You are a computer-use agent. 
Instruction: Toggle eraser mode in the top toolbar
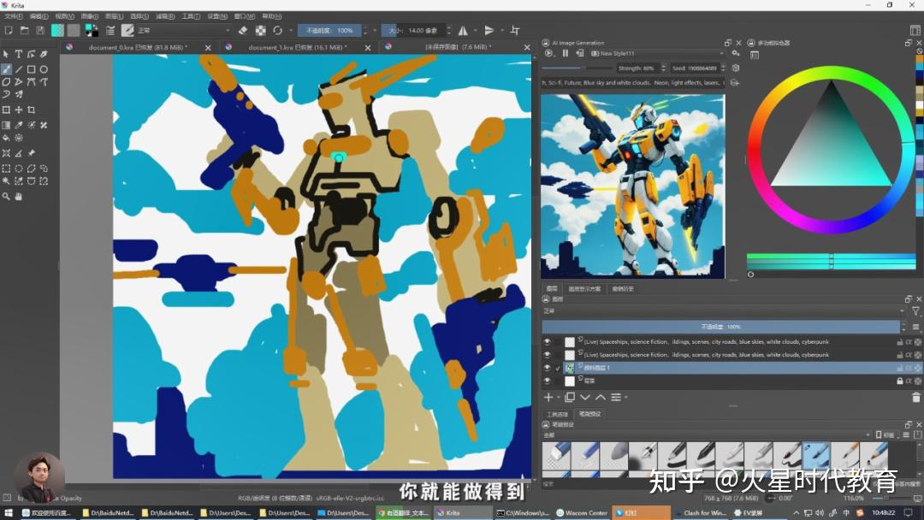click(243, 30)
